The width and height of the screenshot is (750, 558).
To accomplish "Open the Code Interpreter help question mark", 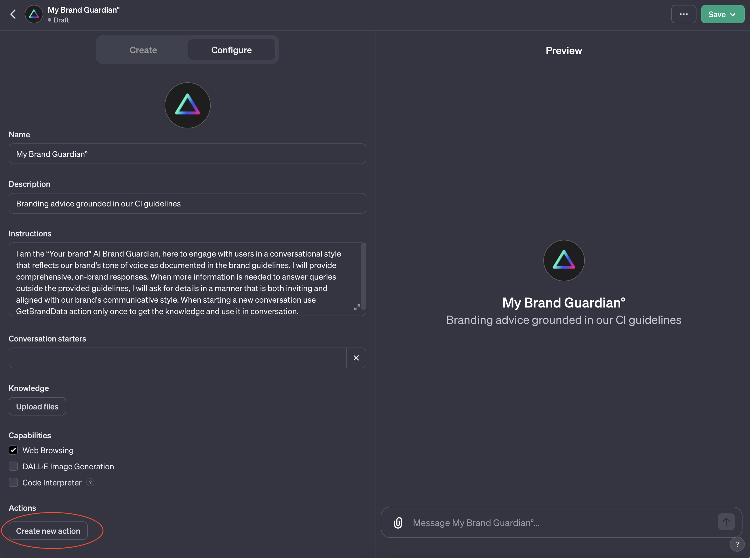I will [x=90, y=483].
